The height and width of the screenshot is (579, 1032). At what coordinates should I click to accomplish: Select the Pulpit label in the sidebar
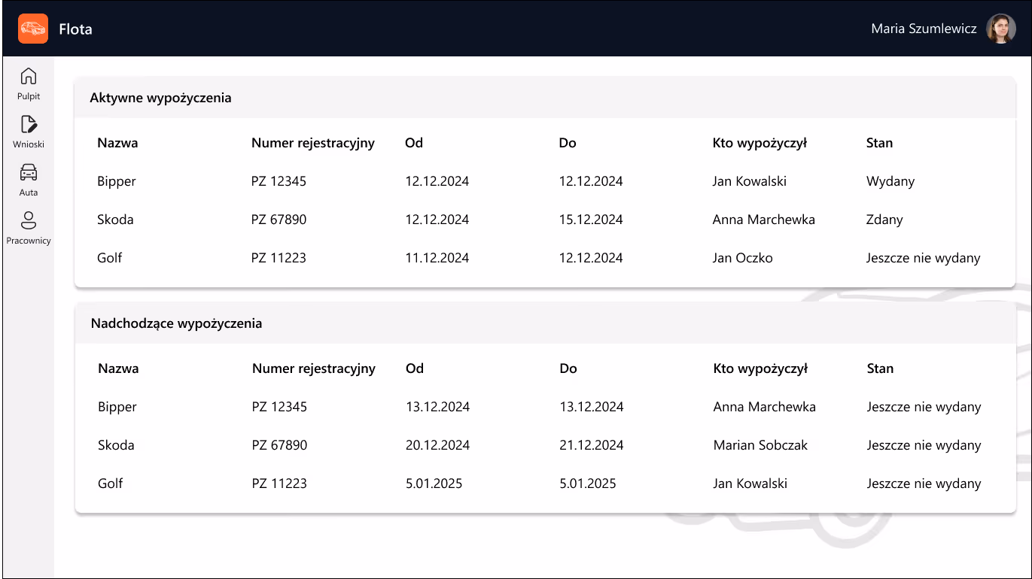29,96
